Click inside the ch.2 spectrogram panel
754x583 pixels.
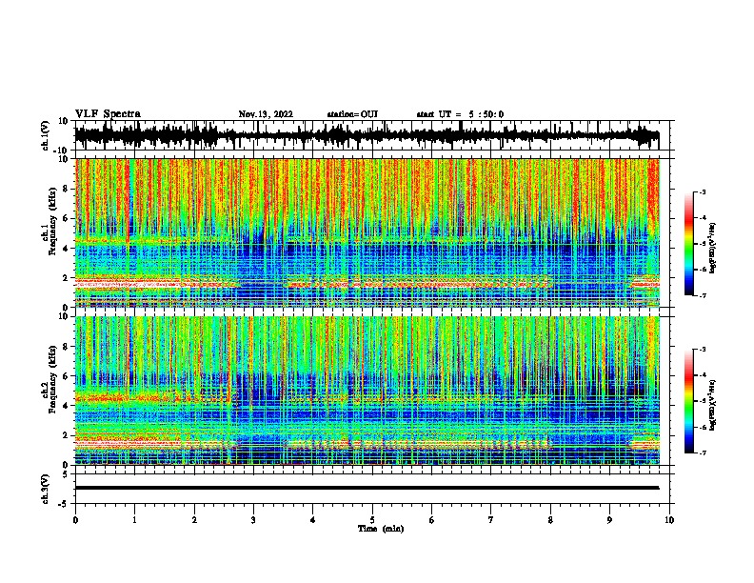[x=367, y=391]
